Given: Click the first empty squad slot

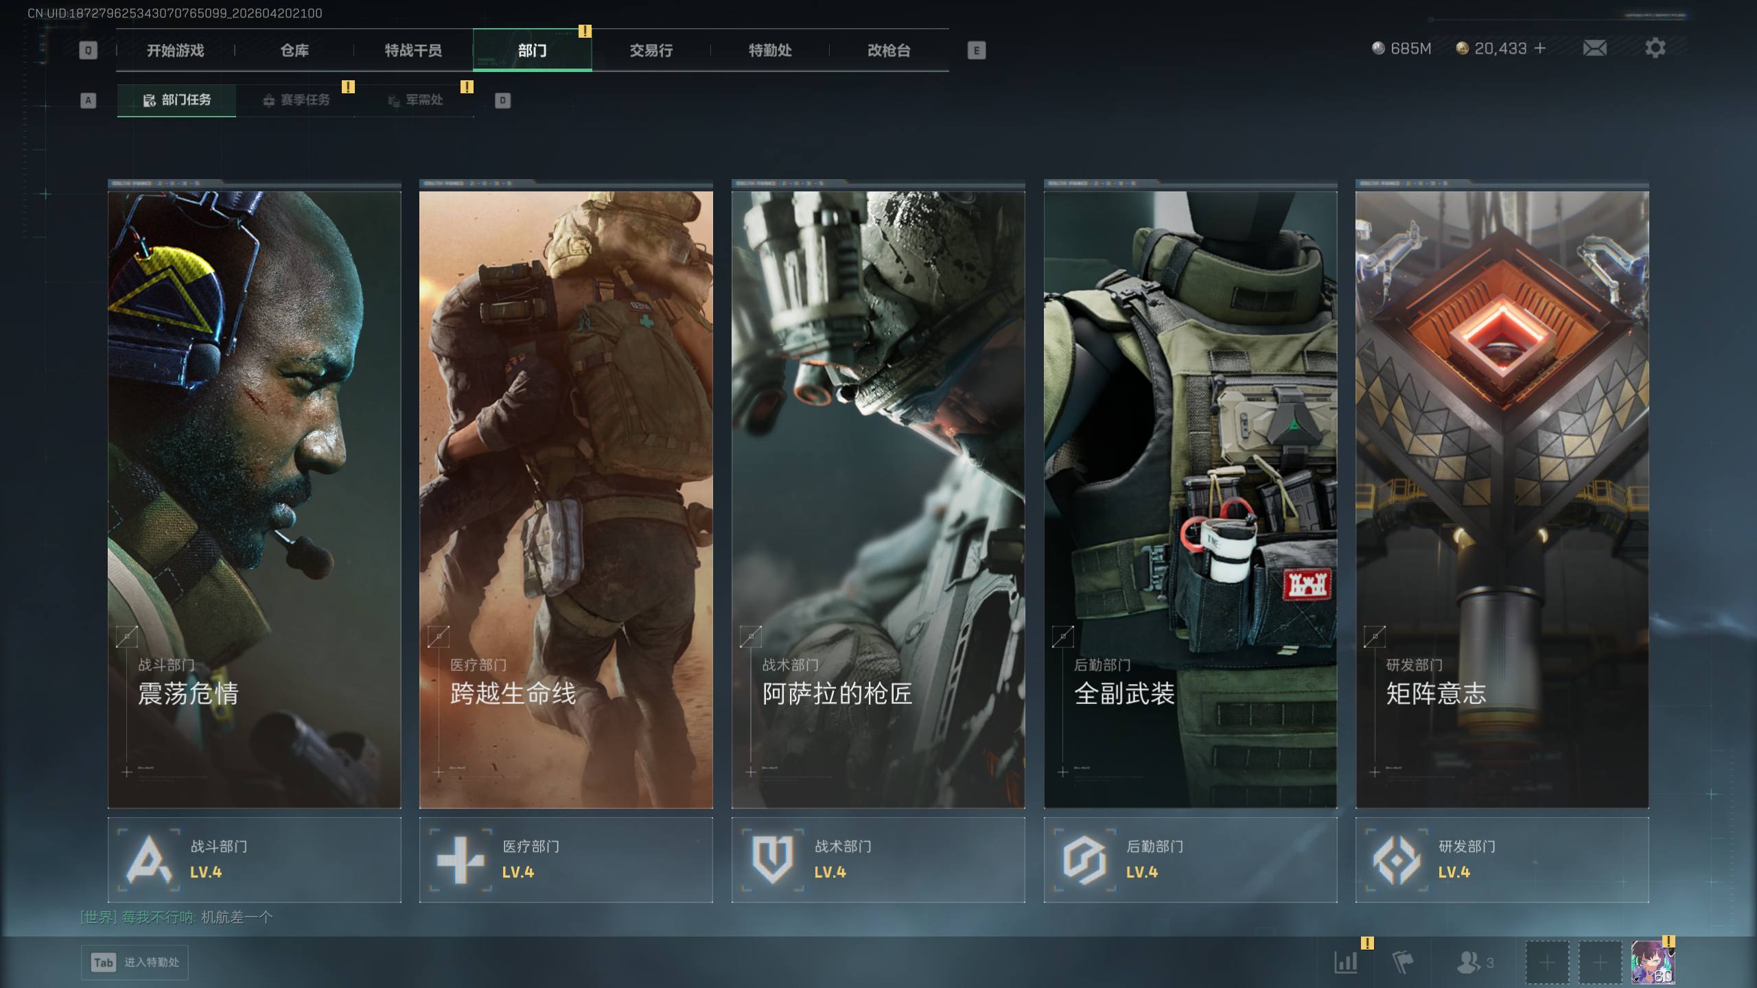Looking at the screenshot, I should (1546, 962).
